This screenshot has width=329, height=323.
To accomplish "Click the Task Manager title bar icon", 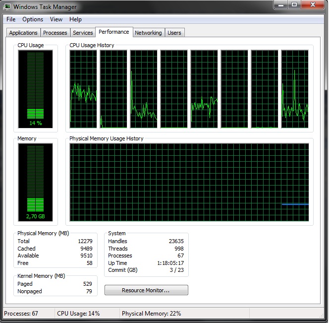I will (x=7, y=6).
